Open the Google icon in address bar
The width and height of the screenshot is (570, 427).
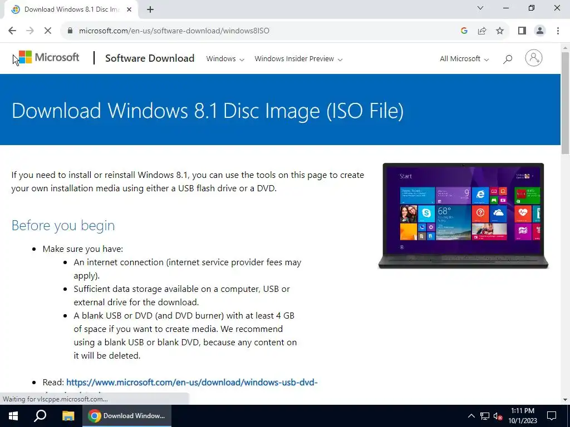point(464,31)
